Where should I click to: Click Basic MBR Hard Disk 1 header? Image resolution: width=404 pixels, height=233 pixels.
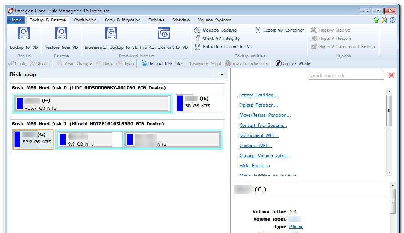click(88, 124)
